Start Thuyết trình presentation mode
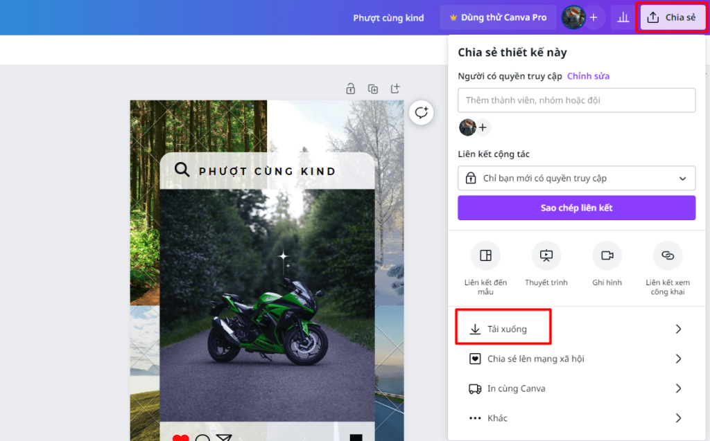This screenshot has height=441, width=710. click(546, 255)
